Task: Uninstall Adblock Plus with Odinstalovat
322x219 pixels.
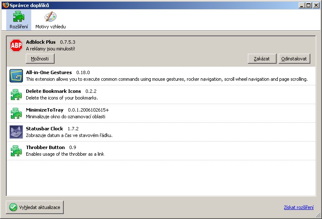Action: pyautogui.click(x=295, y=59)
